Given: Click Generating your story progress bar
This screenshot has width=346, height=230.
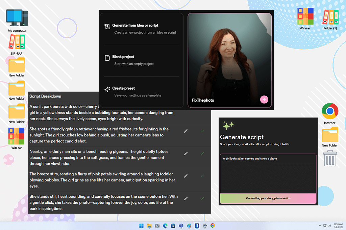Looking at the screenshot, I should pos(268,198).
